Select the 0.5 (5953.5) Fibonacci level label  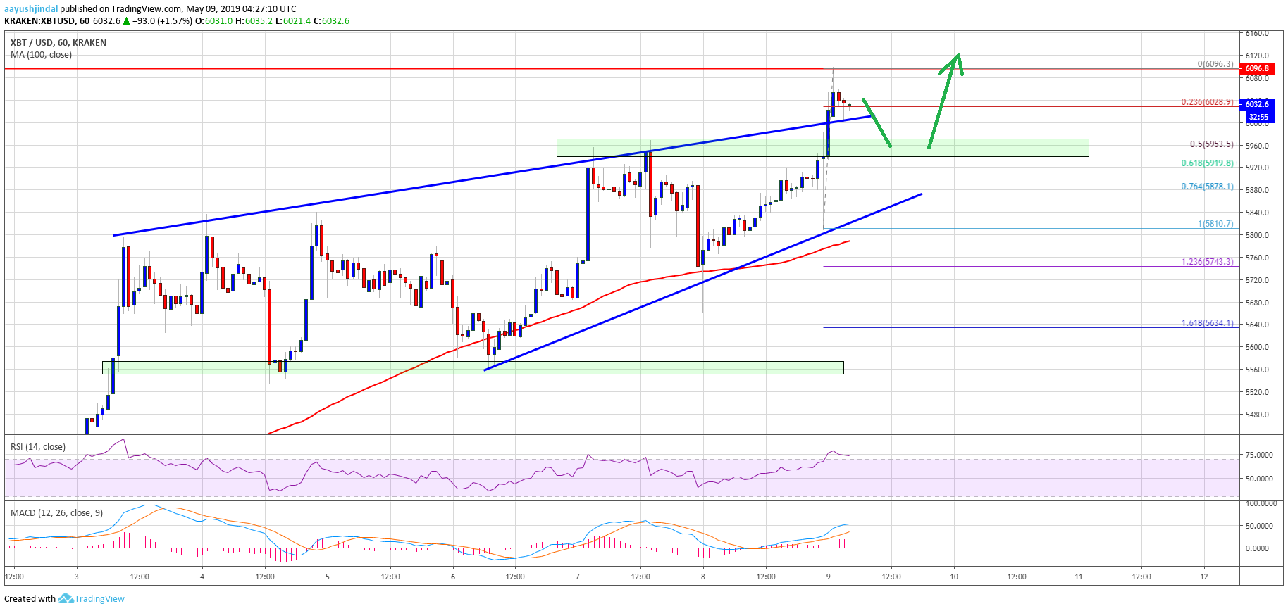(1211, 144)
